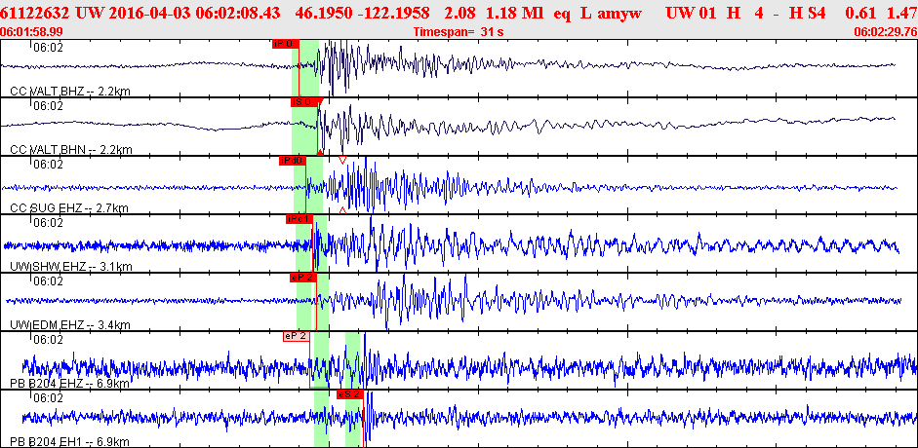Image resolution: width=918 pixels, height=448 pixels.
Task: Click the channel label PB B204 EH1 -- 6.9km
Action: [x=69, y=442]
